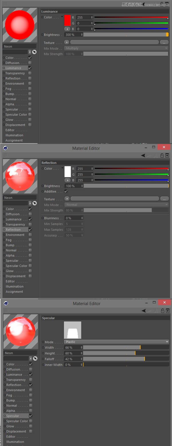Open the Specular Mode dropdown showing Plastic
This screenshot has height=446, width=172.
click(117, 342)
